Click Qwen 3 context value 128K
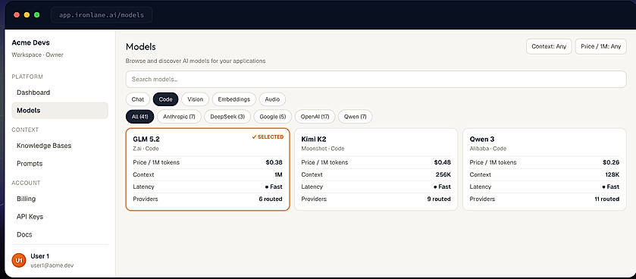This screenshot has height=279, width=636. pyautogui.click(x=612, y=175)
